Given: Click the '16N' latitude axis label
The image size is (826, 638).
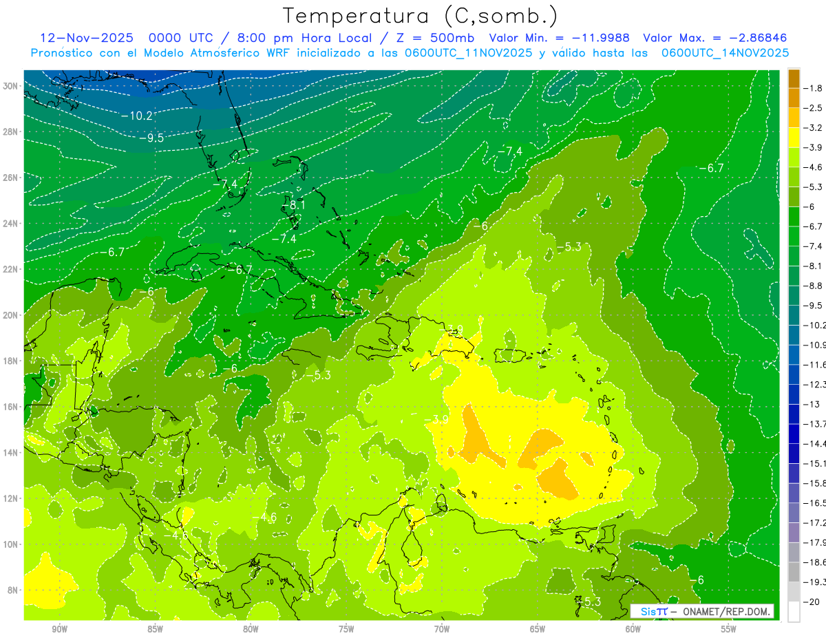Looking at the screenshot, I should pos(12,406).
